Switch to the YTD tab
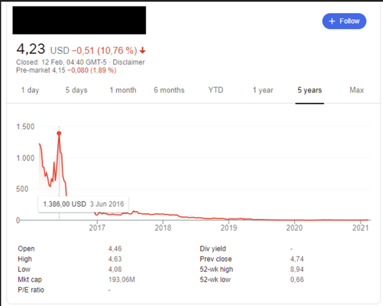 pos(216,90)
